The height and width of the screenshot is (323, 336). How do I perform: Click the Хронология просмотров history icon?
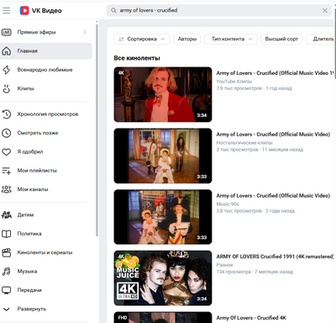[6, 114]
